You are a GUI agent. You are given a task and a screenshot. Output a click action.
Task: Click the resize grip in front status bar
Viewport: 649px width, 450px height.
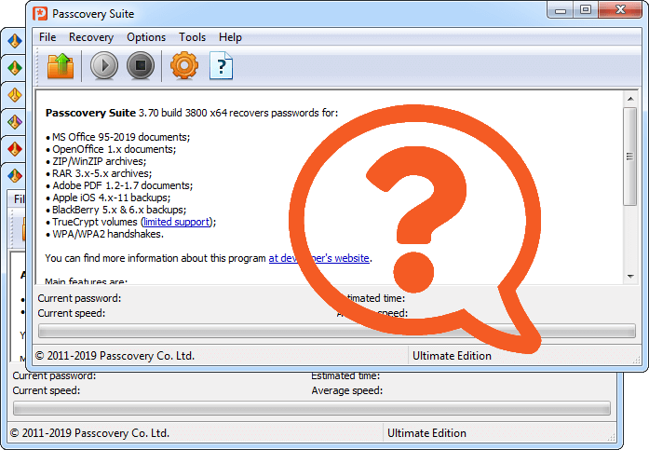point(637,360)
